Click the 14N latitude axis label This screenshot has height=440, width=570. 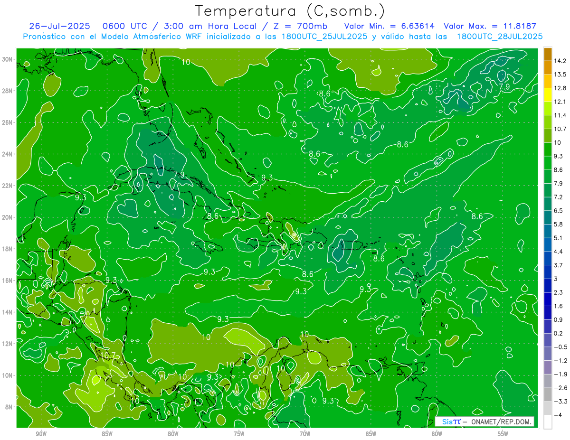coord(8,312)
